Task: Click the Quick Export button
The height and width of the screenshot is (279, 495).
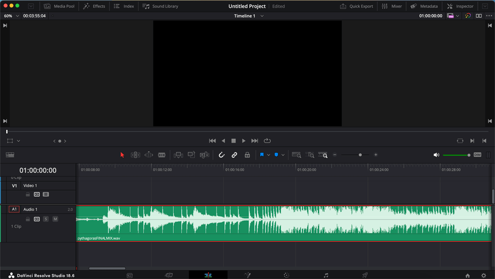Action: coord(356,6)
